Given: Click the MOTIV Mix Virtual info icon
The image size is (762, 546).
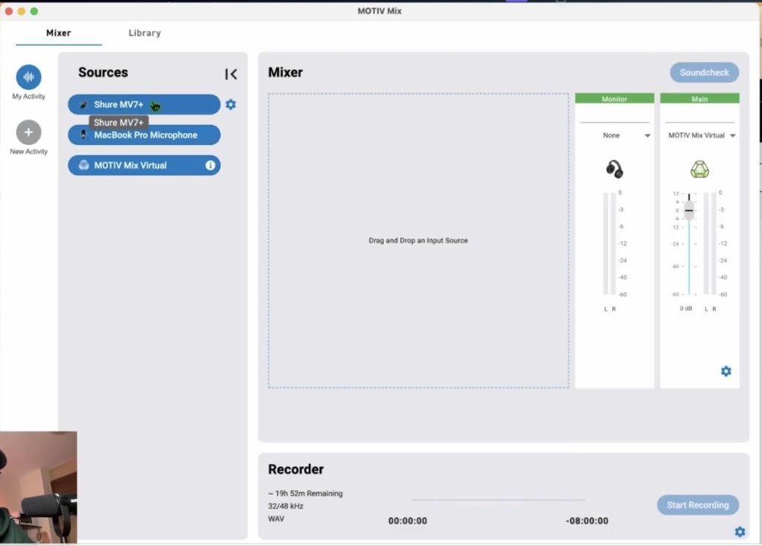Looking at the screenshot, I should point(210,165).
